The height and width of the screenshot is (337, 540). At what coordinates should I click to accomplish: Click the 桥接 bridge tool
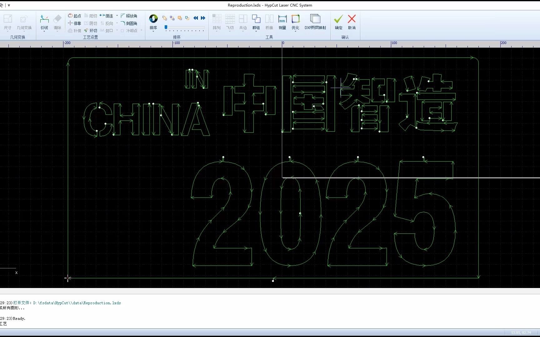[269, 22]
